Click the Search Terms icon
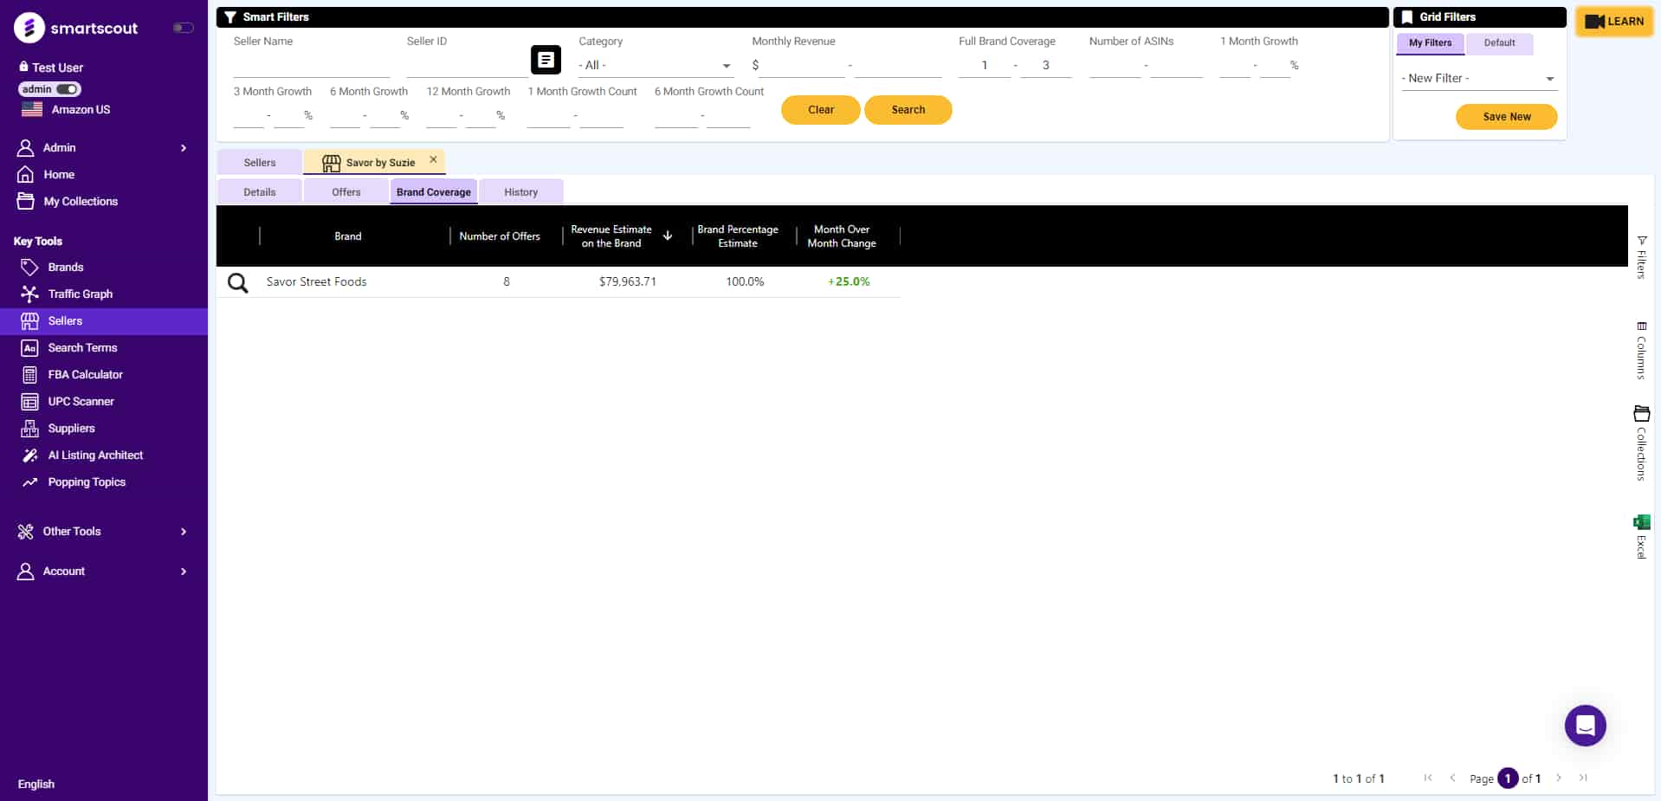The height and width of the screenshot is (801, 1661). tap(29, 347)
